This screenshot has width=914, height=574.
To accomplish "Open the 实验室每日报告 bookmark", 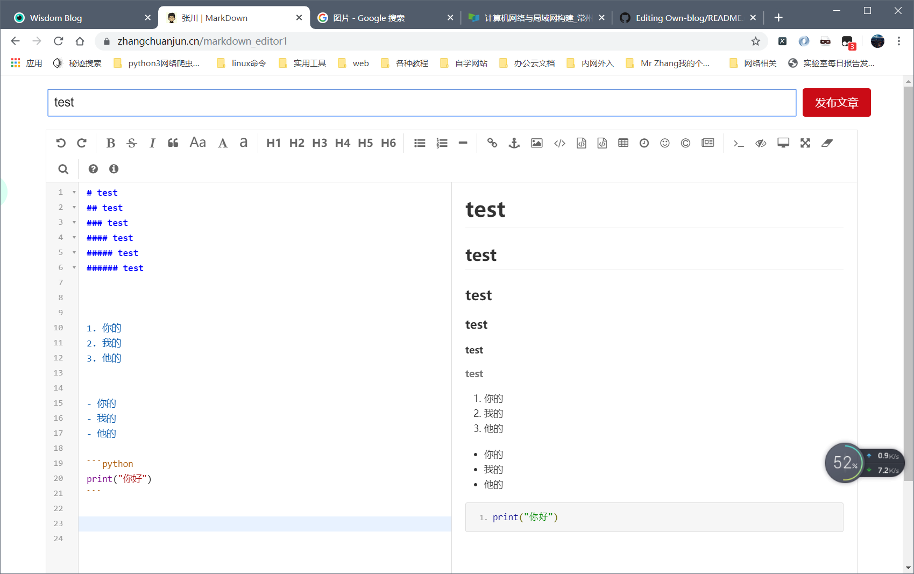I will pos(832,63).
